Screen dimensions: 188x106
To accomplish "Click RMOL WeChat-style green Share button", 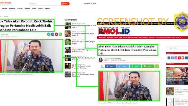I will (148, 66).
